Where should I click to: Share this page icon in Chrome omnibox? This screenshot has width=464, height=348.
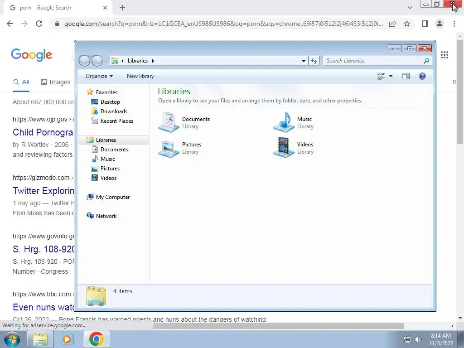click(392, 24)
